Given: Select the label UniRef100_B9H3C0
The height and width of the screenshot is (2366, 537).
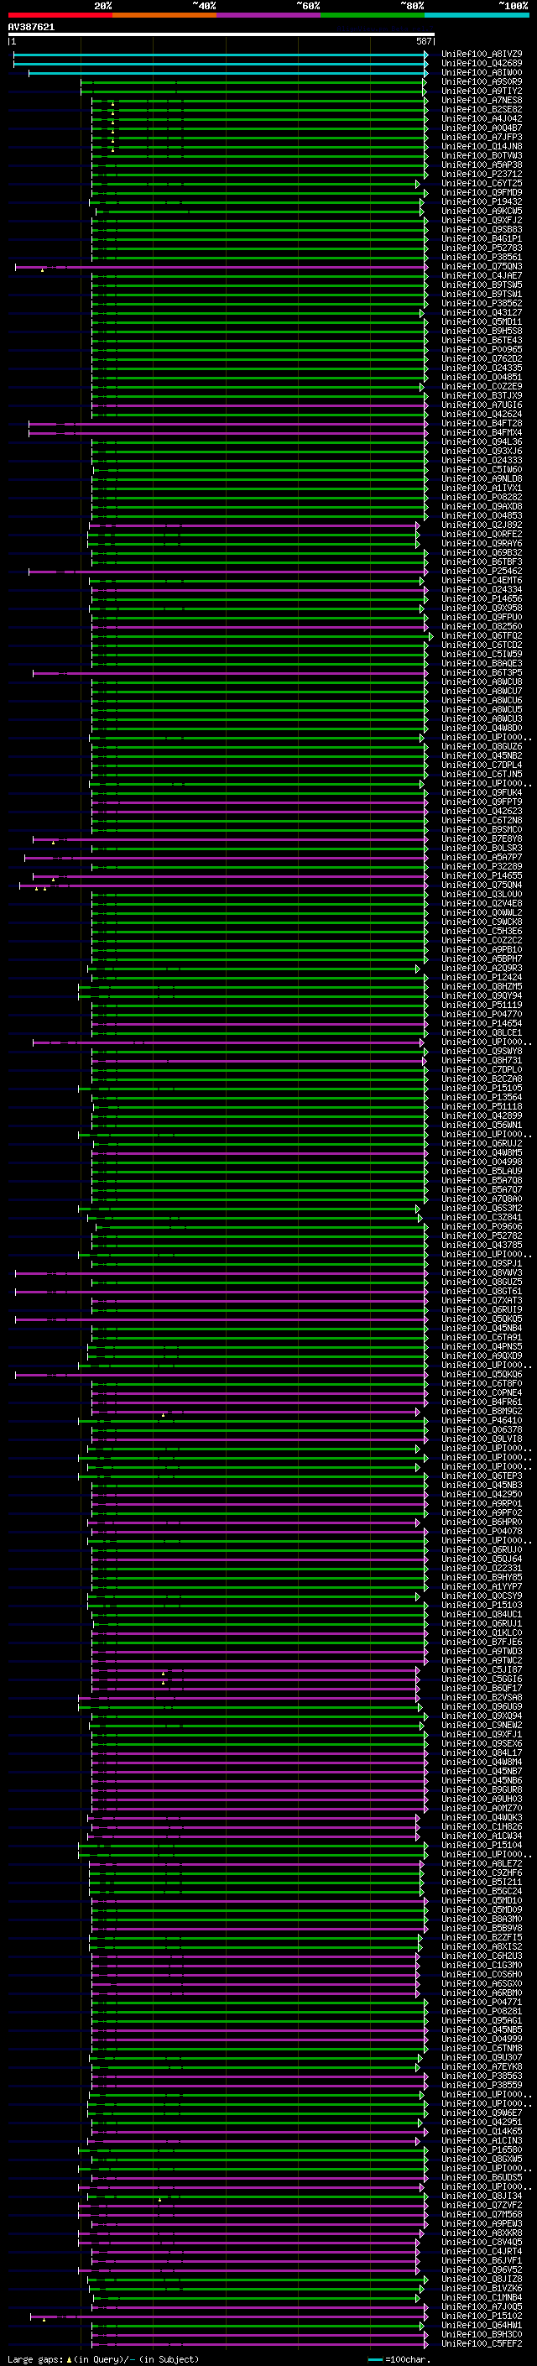Looking at the screenshot, I should [482, 2334].
